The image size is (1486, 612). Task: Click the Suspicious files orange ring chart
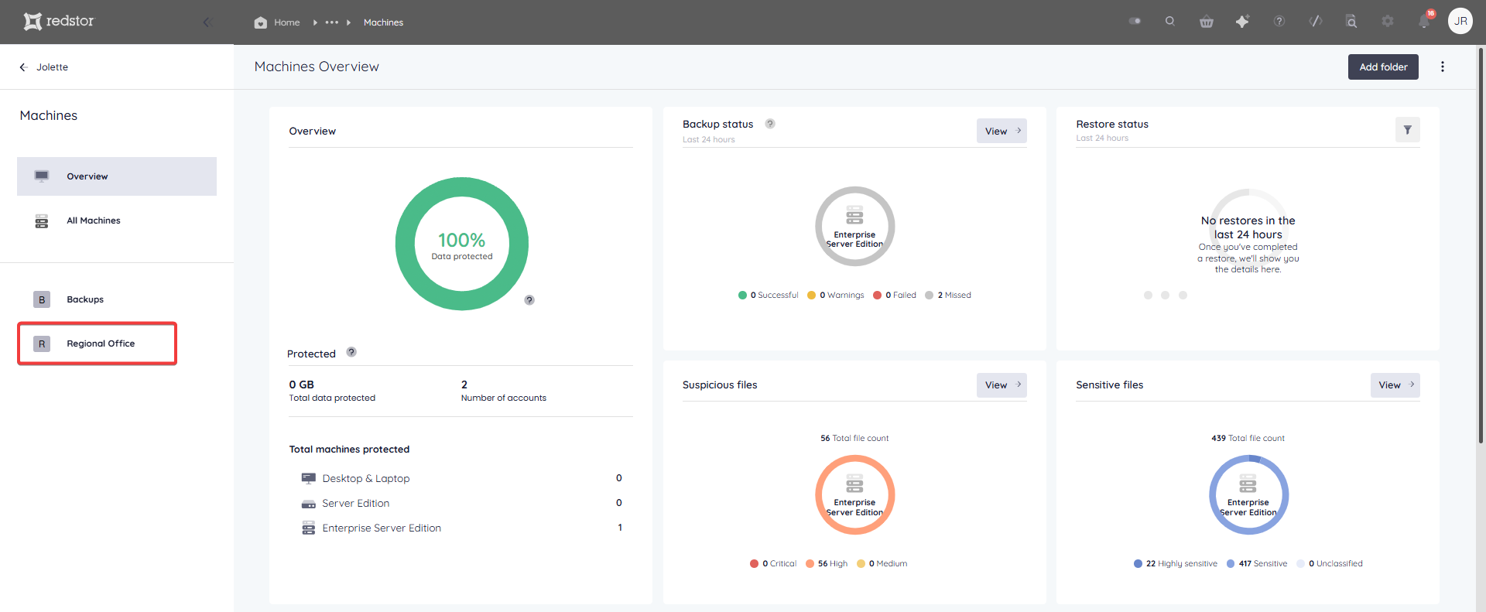[x=854, y=494]
